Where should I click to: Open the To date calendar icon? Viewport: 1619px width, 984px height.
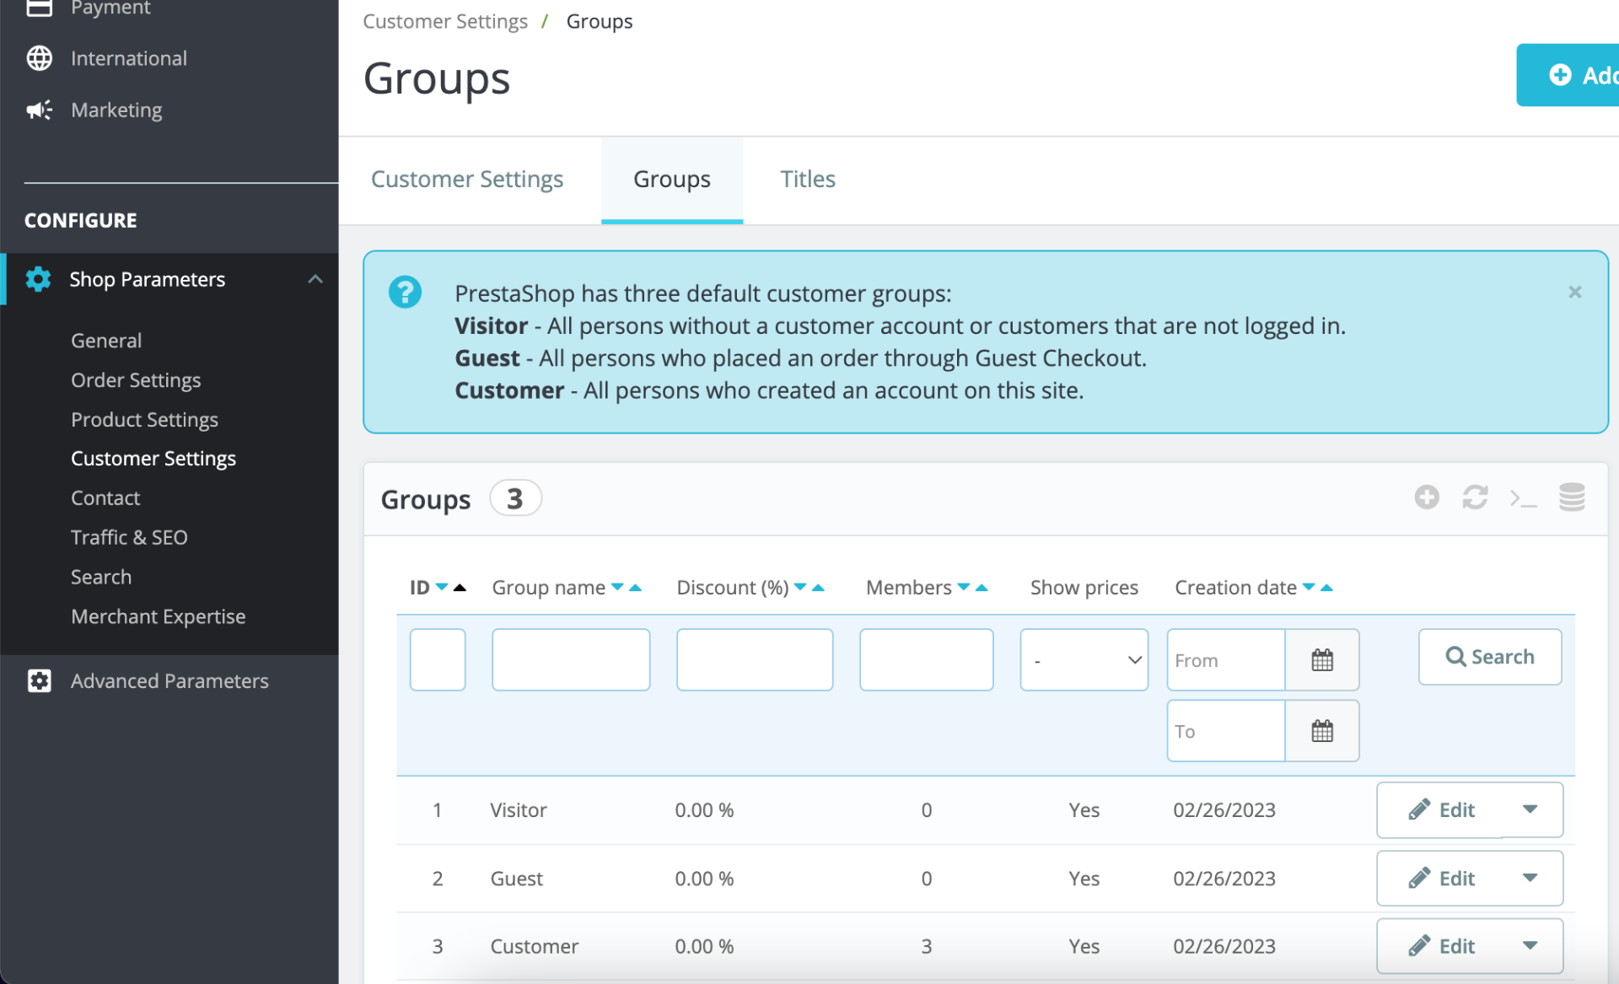click(1321, 731)
